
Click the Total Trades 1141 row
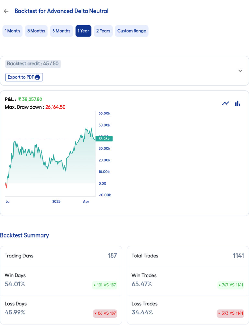point(188,256)
